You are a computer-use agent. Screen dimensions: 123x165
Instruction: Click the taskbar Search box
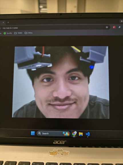pos(53,134)
